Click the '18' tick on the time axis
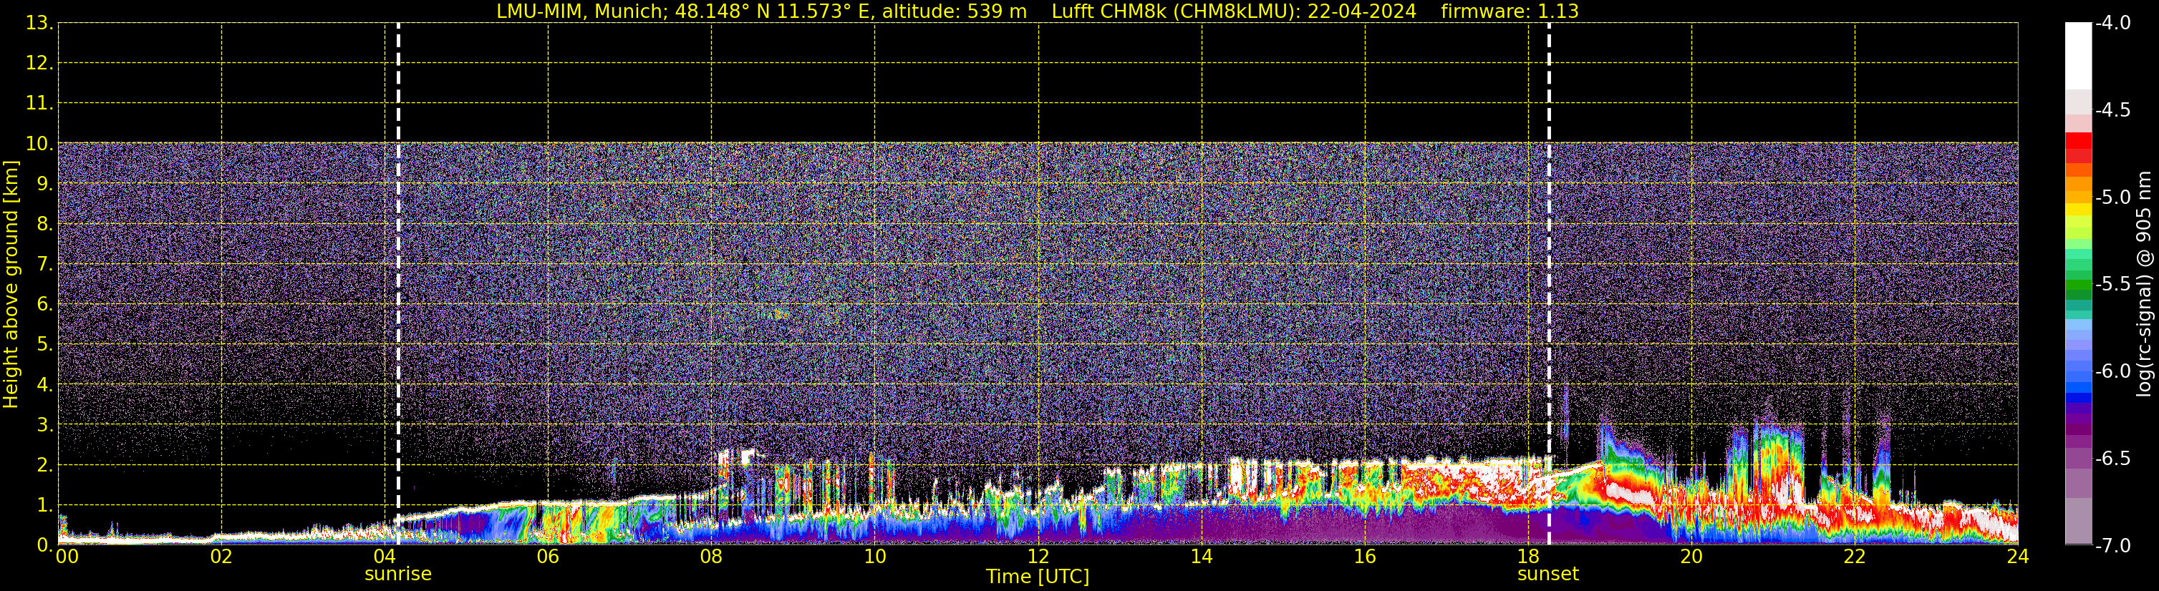The width and height of the screenshot is (2159, 591). [1529, 557]
